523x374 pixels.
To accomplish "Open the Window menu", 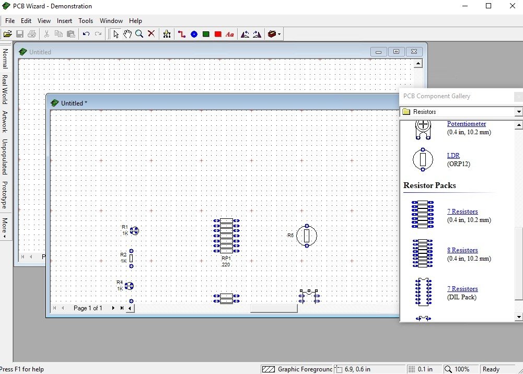I will pyautogui.click(x=111, y=21).
